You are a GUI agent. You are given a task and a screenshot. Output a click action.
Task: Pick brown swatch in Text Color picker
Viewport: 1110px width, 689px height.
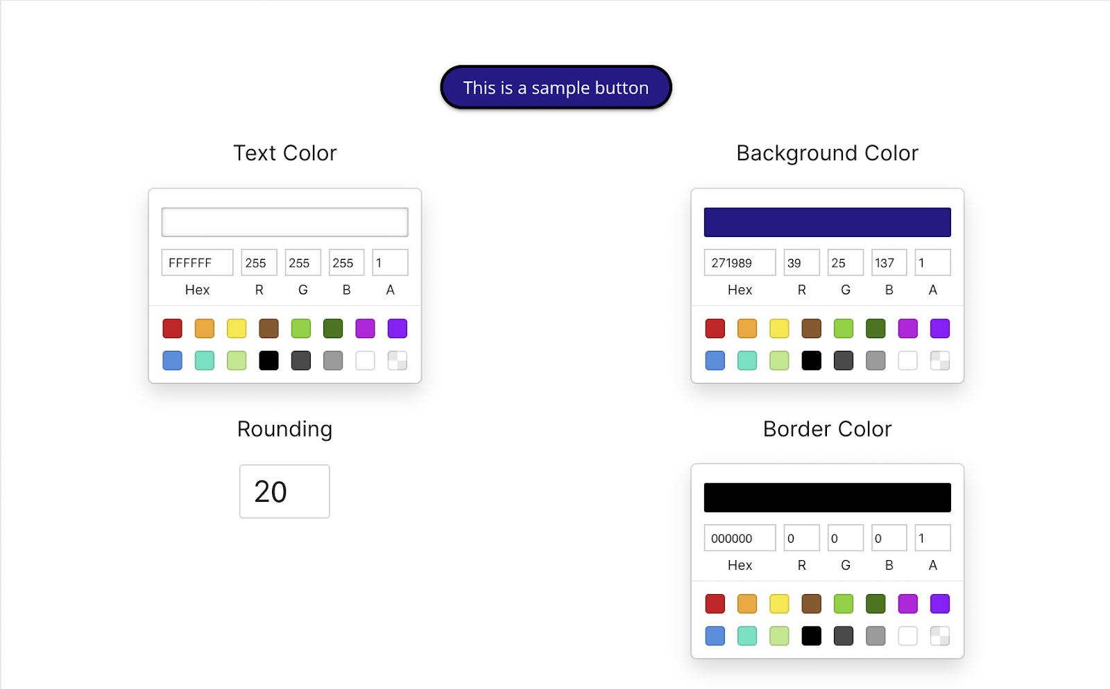[x=268, y=329]
